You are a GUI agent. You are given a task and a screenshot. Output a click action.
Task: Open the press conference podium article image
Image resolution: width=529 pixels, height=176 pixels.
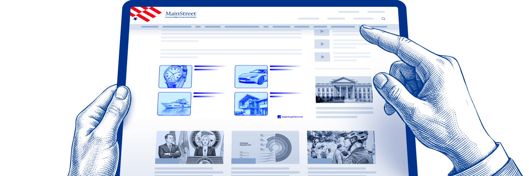click(x=190, y=147)
